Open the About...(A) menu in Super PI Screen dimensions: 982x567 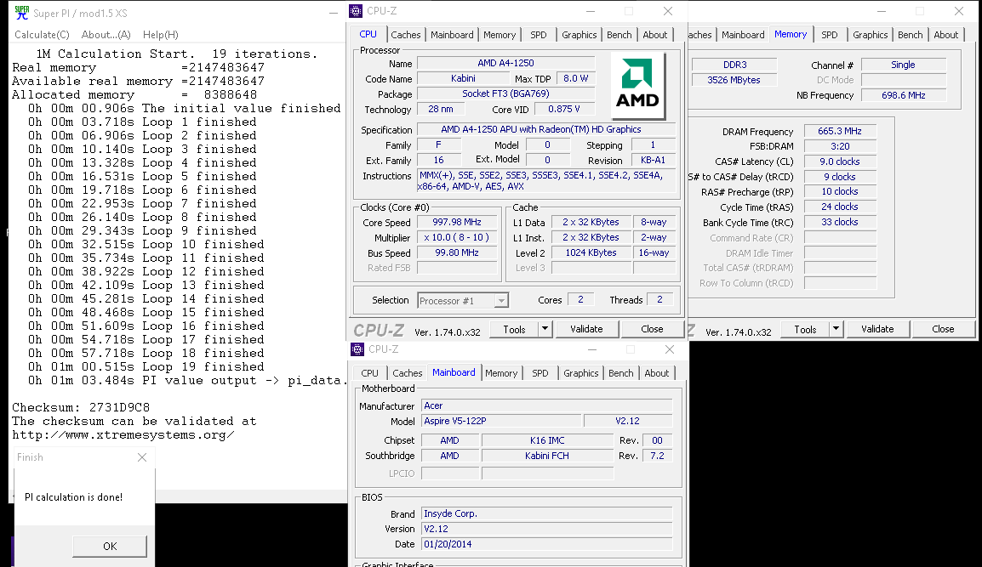(106, 35)
